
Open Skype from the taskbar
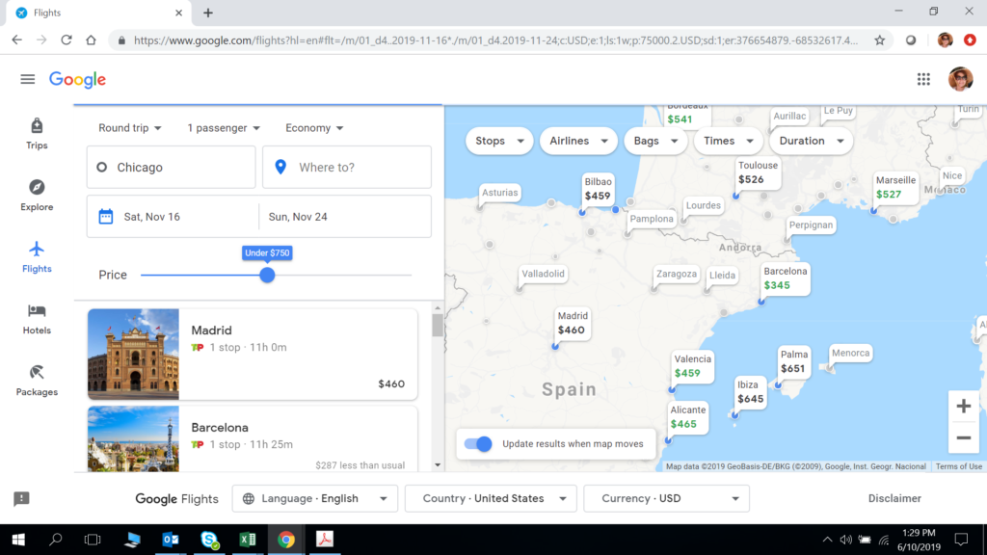(x=209, y=540)
